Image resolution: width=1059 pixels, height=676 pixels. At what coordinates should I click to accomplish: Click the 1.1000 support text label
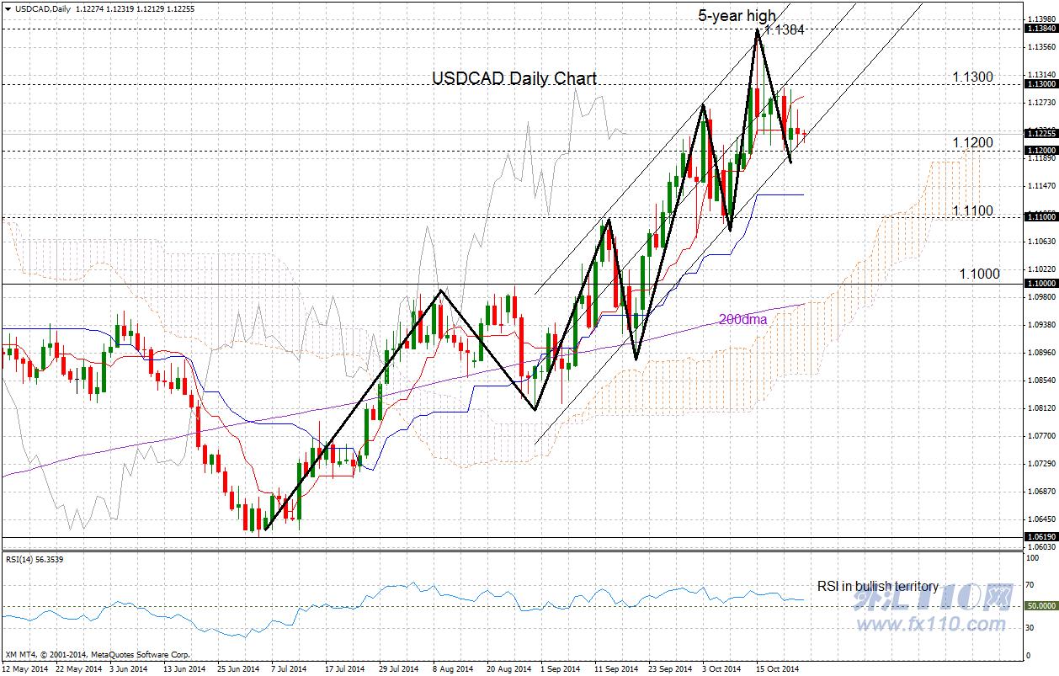979,274
